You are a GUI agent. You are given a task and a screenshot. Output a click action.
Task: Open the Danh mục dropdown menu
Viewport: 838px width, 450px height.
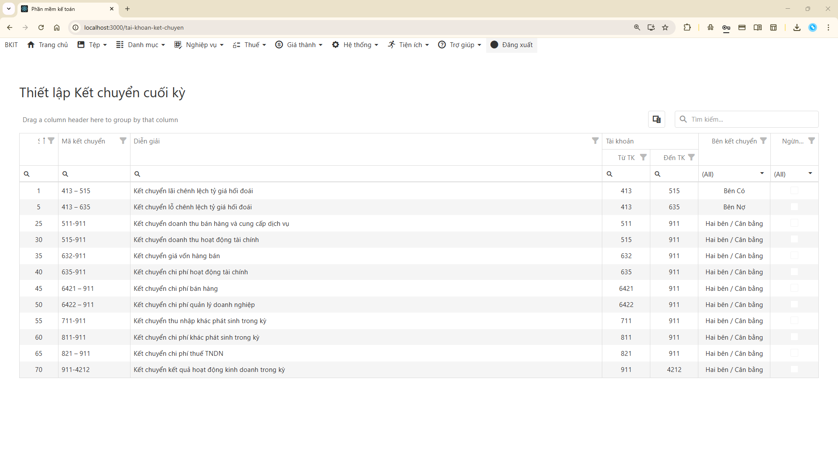[x=141, y=45]
